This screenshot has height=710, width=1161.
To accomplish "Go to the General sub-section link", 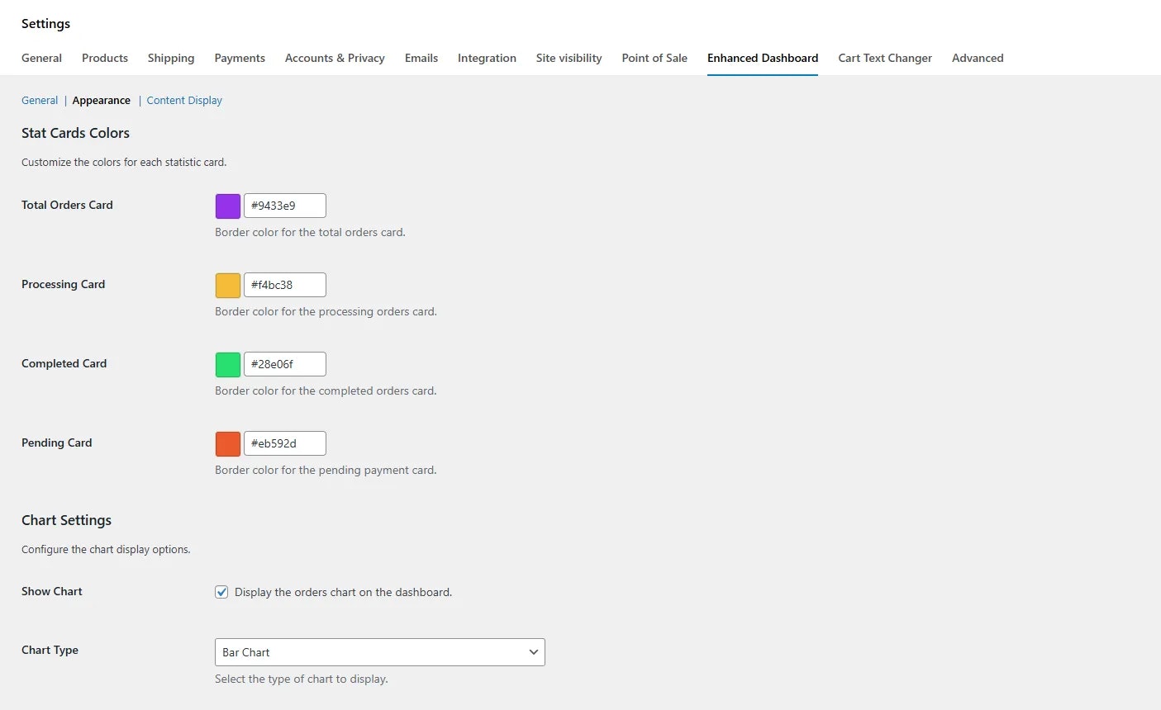I will [x=40, y=100].
